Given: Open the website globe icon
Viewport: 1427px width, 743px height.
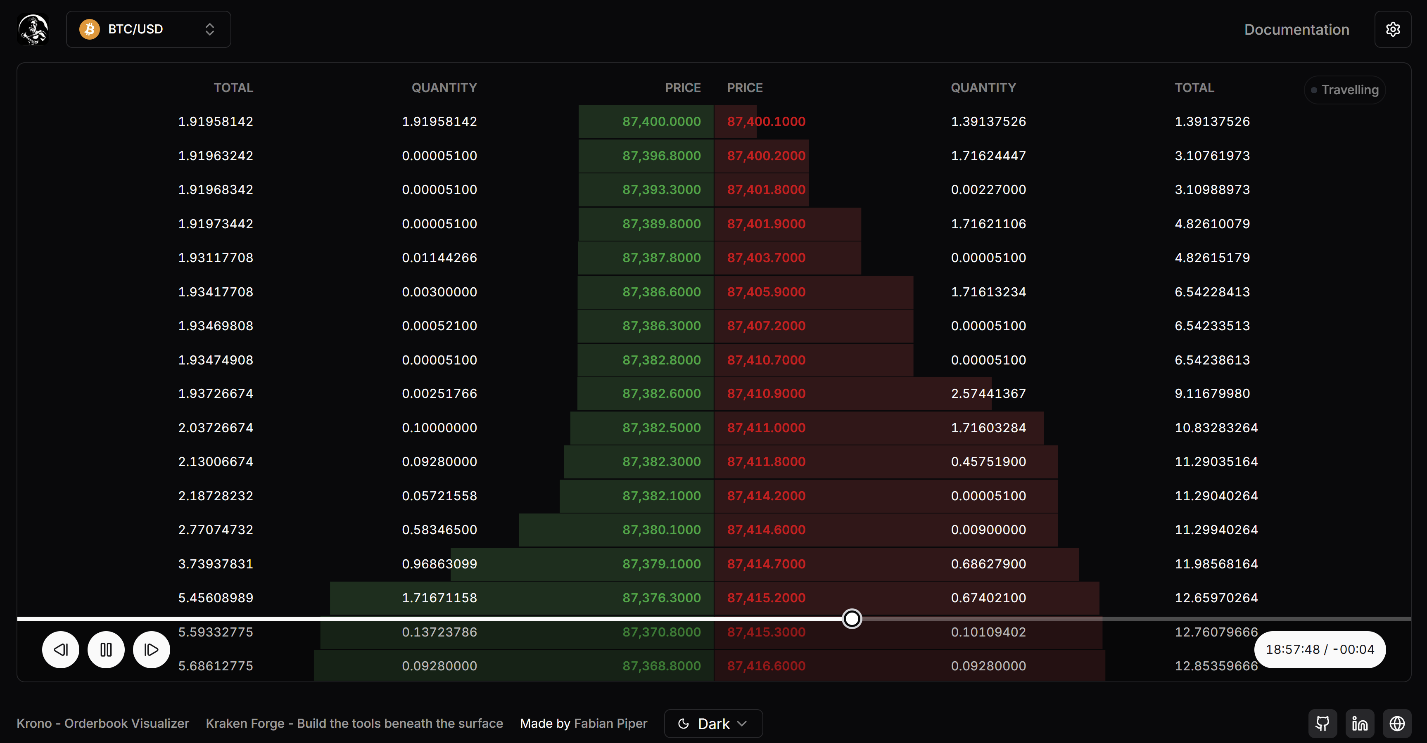Looking at the screenshot, I should click(1396, 723).
